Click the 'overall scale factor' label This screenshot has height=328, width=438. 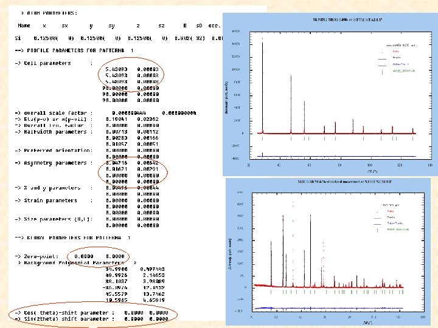(54, 113)
